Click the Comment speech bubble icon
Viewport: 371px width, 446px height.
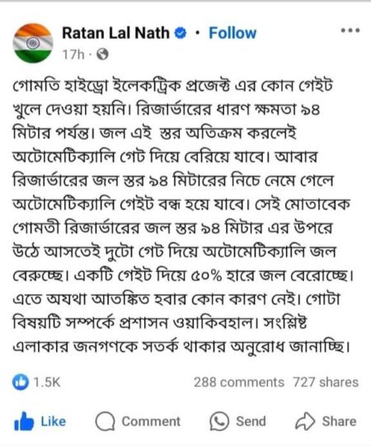click(105, 421)
